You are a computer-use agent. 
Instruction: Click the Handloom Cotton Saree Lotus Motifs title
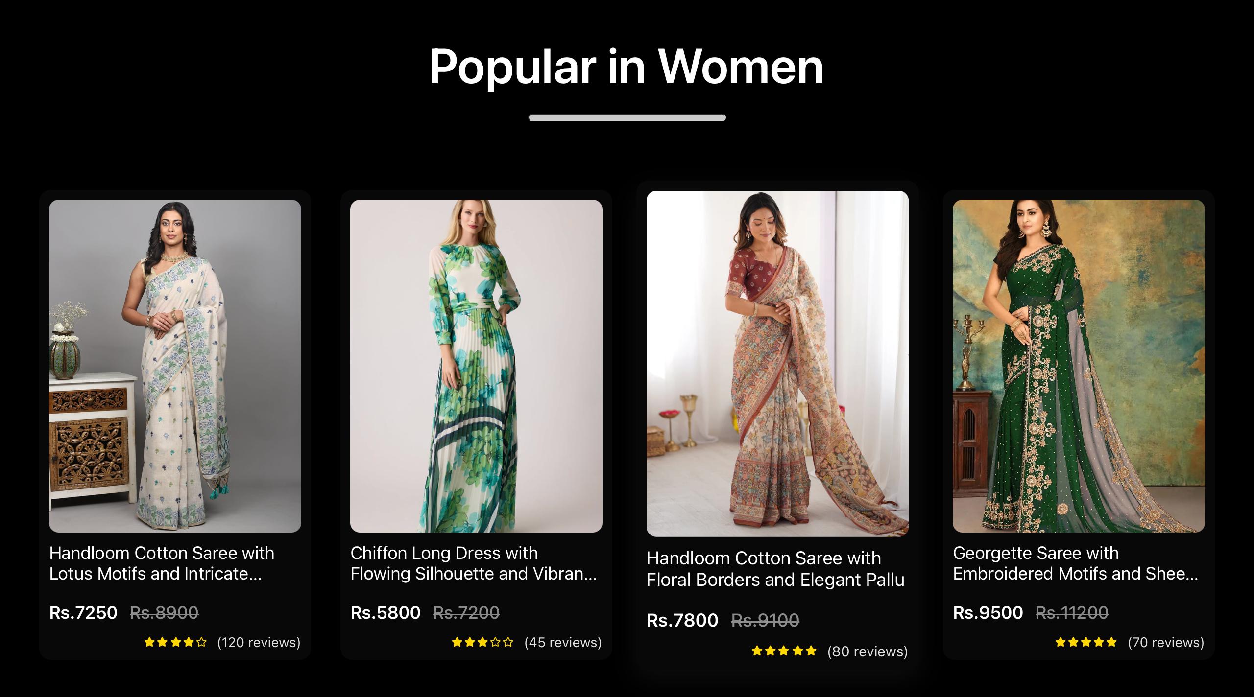pos(162,563)
